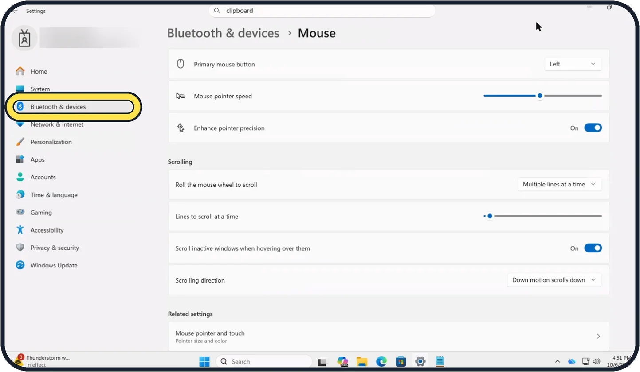The height and width of the screenshot is (372, 640).
Task: Click the Privacy & security shield icon
Action: (20, 248)
